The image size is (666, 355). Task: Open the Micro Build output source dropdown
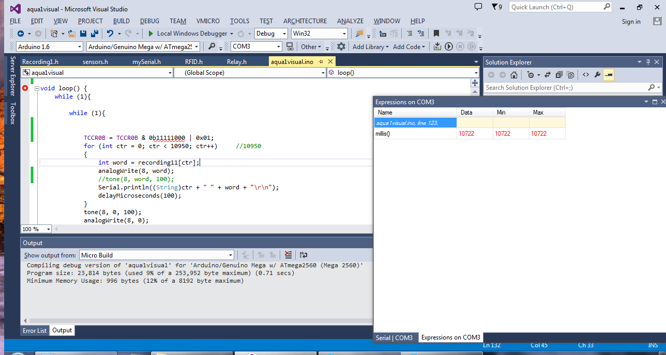[x=157, y=255]
